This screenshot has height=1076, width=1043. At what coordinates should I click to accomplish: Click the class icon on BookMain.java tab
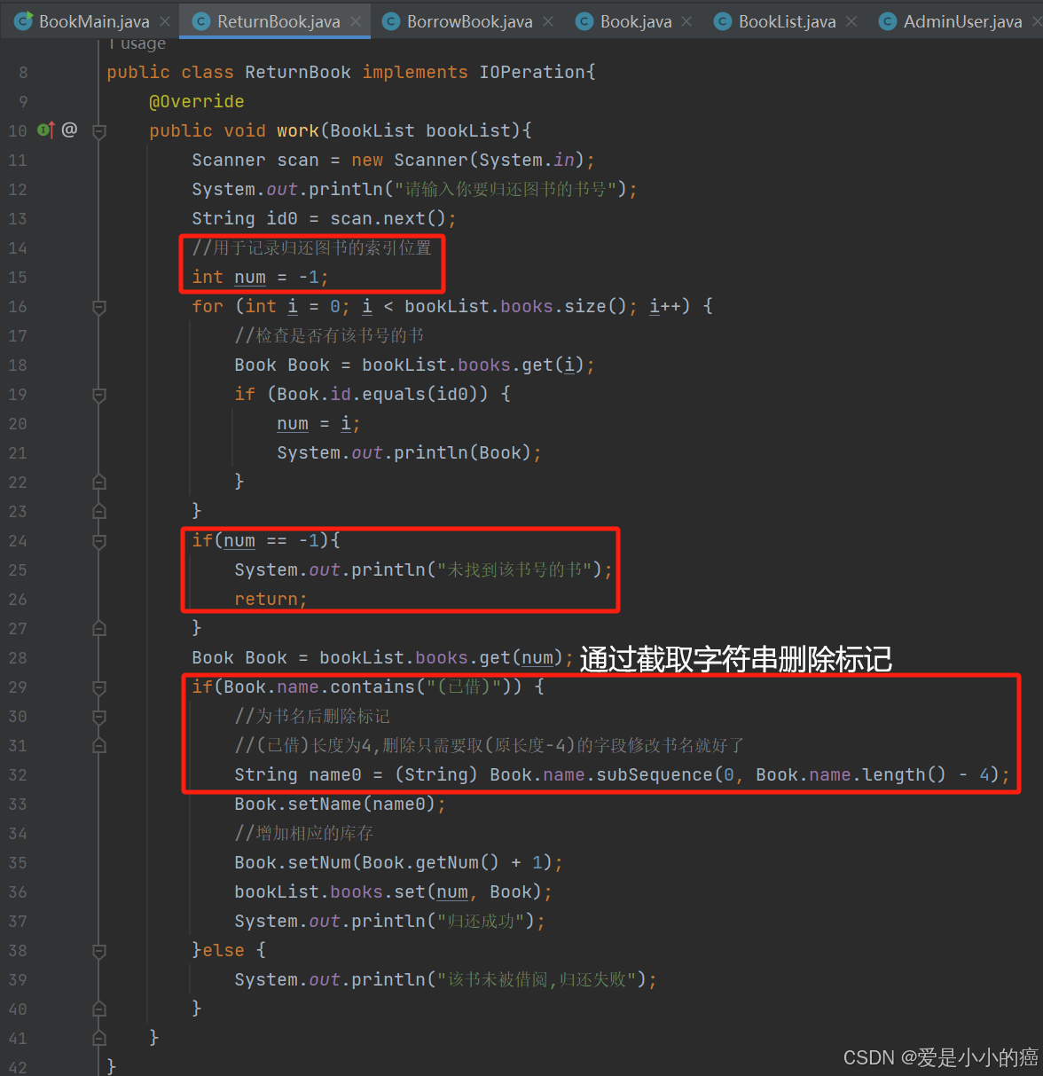(x=24, y=21)
